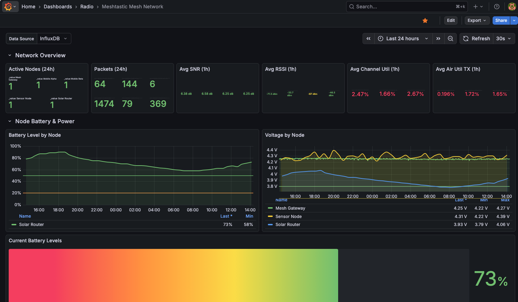The width and height of the screenshot is (518, 302).
Task: Click the refresh icon to reload data
Action: point(465,38)
